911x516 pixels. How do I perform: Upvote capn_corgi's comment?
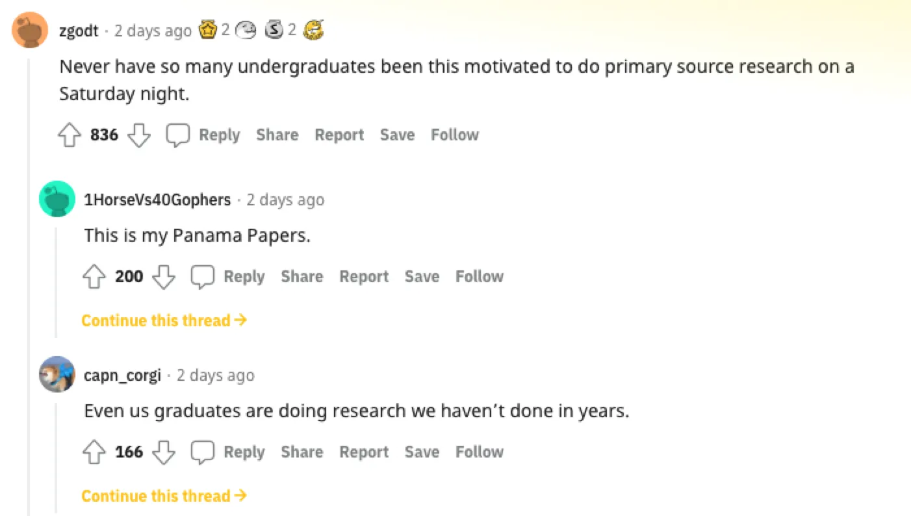click(94, 452)
